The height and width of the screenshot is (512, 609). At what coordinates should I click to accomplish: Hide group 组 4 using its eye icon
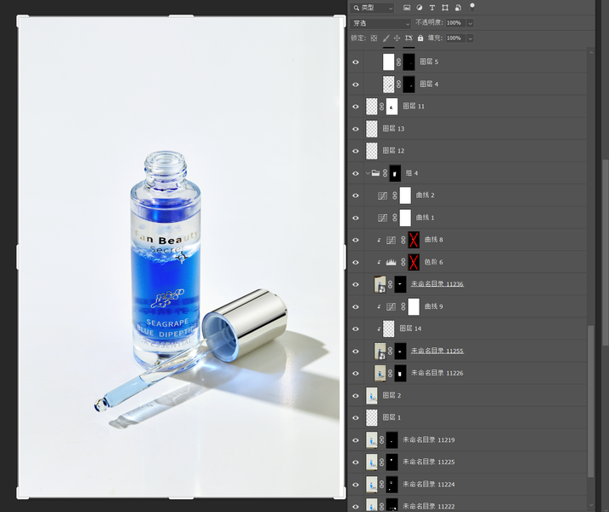pyautogui.click(x=356, y=173)
